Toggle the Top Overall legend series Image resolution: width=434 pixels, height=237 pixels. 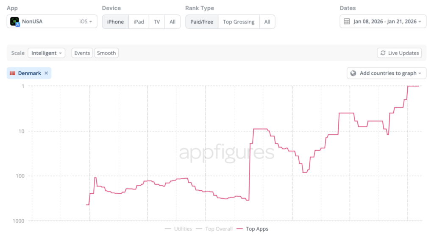click(x=214, y=229)
